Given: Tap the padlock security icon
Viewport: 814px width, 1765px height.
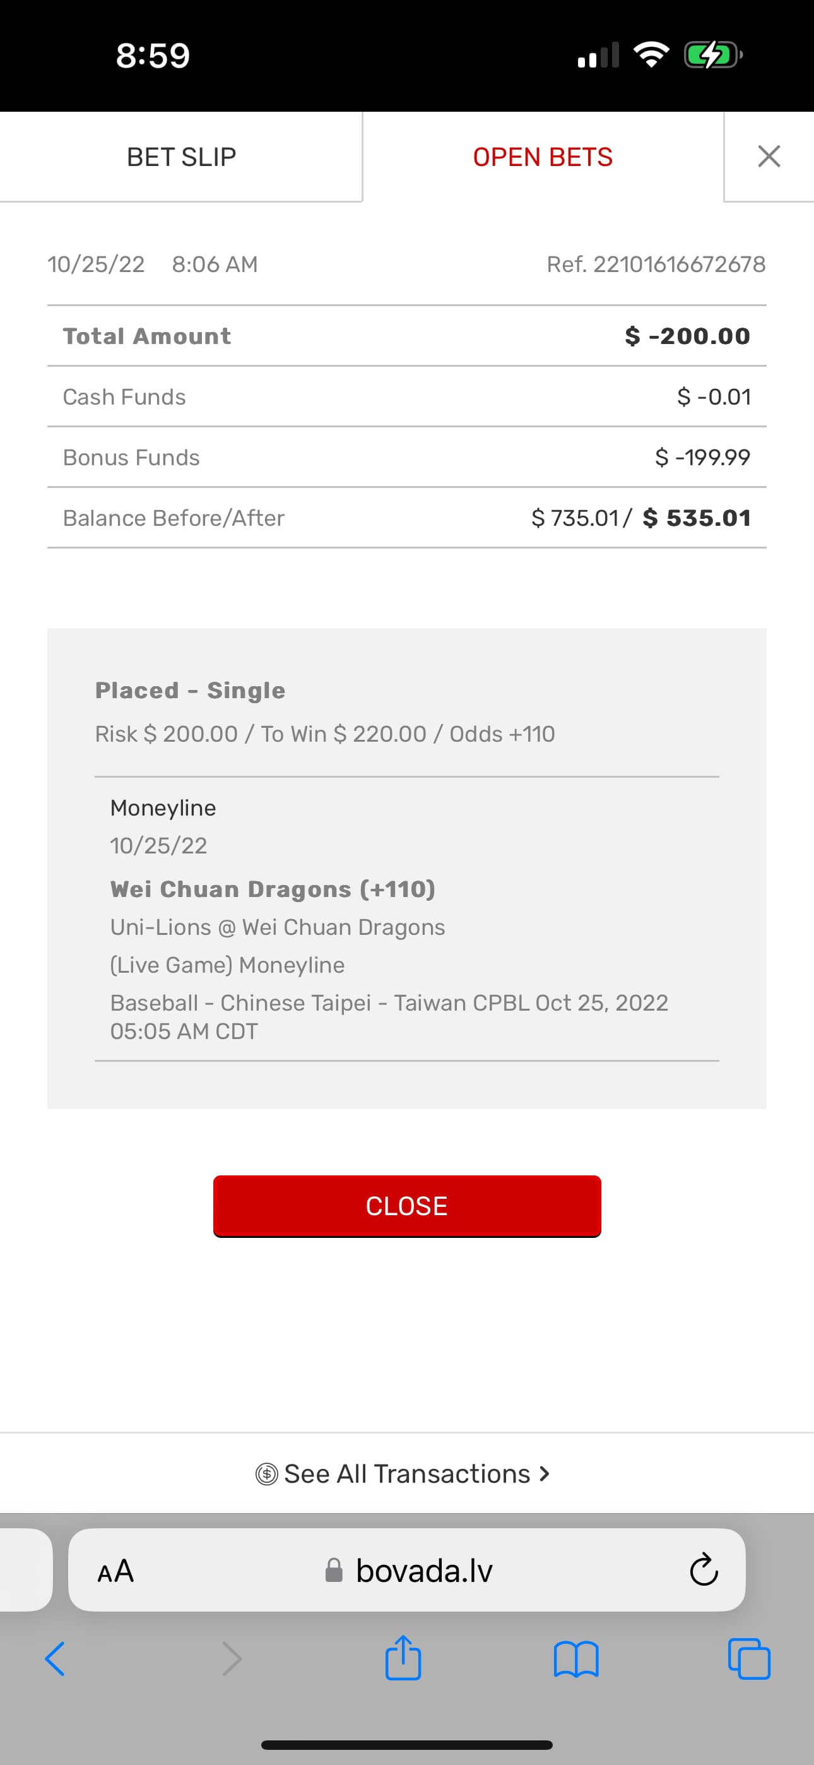Looking at the screenshot, I should [x=334, y=1571].
